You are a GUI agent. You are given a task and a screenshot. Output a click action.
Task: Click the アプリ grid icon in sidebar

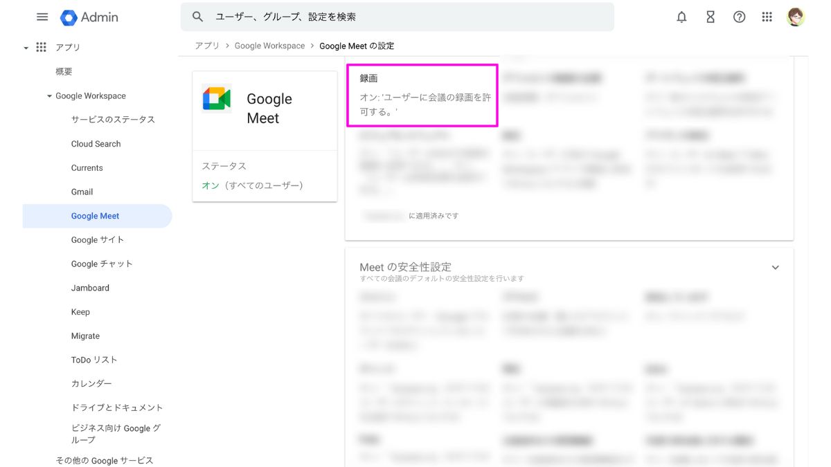click(41, 47)
